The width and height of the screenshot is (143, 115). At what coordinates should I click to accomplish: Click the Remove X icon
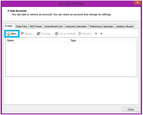[80, 34]
